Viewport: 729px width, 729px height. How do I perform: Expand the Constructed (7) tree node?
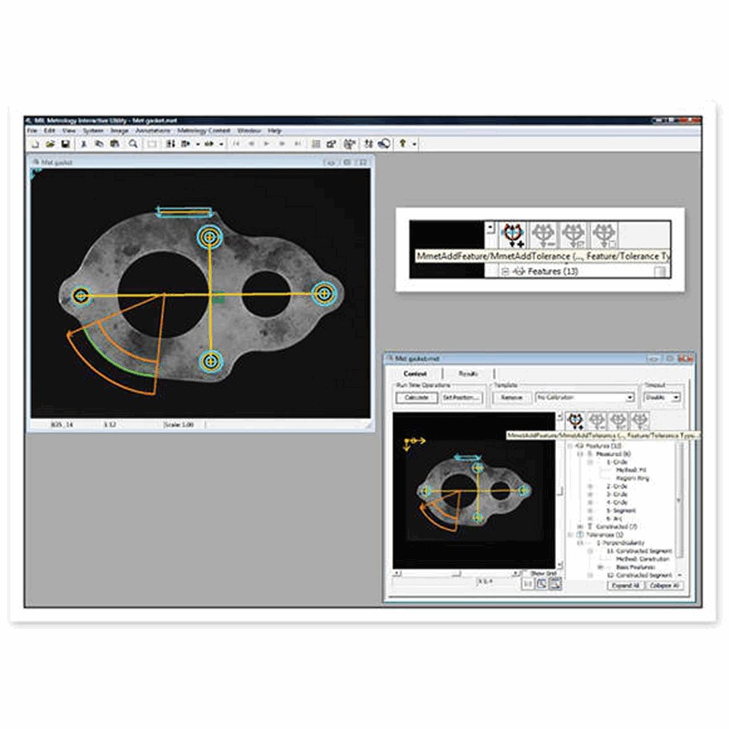pos(579,526)
